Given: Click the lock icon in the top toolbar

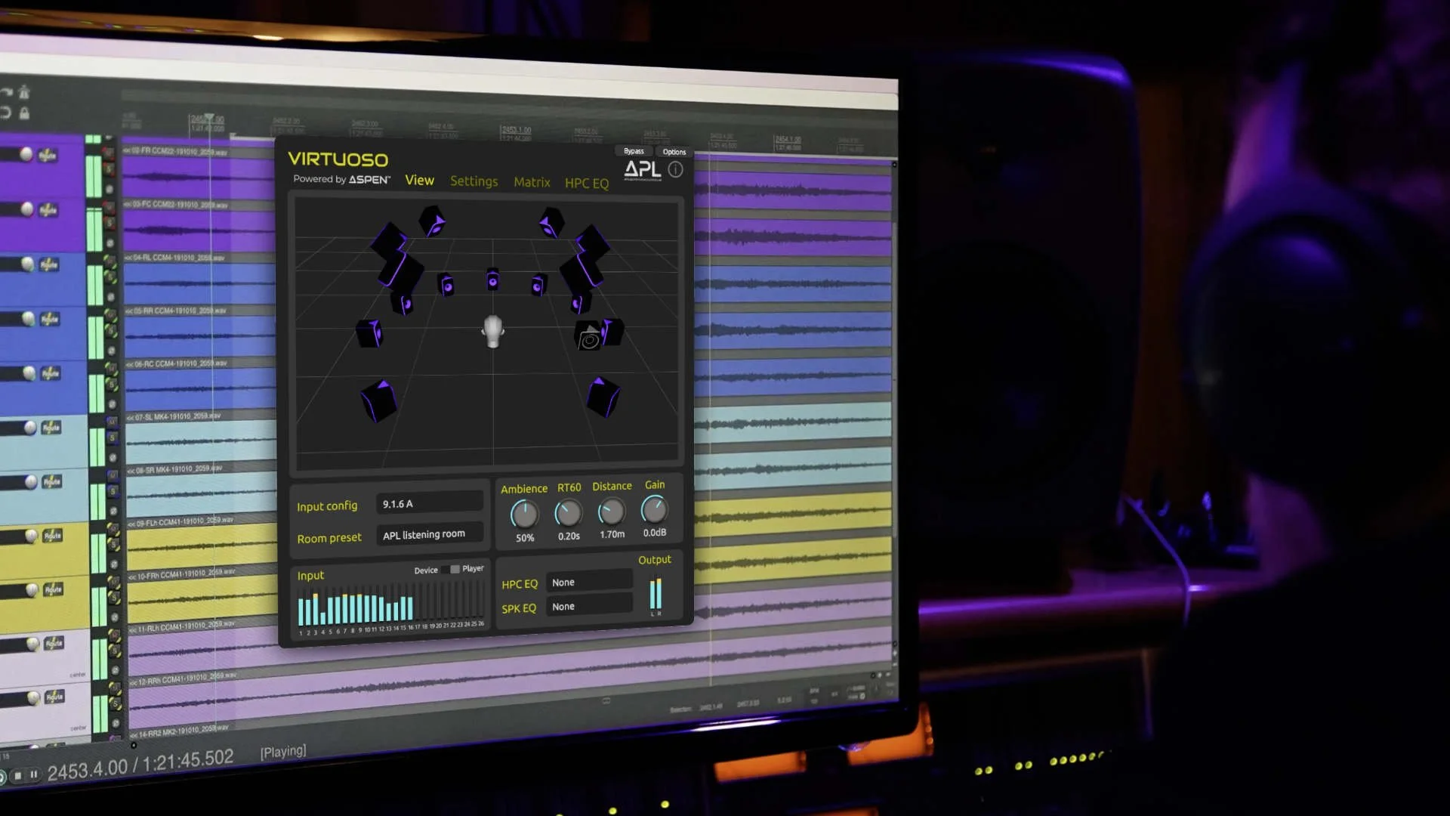Looking at the screenshot, I should tap(24, 113).
